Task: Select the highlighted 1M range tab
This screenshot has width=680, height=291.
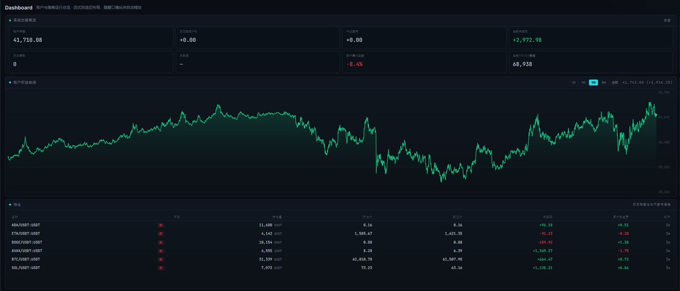Action: pos(593,82)
